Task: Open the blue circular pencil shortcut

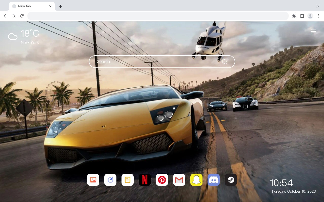Action: coord(110,180)
